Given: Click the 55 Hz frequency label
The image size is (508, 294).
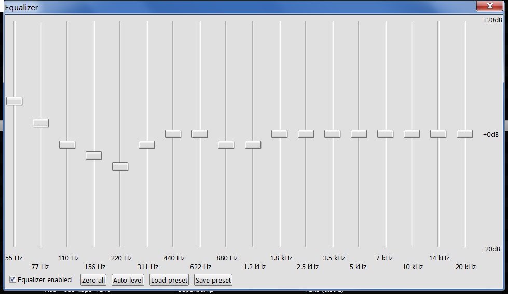Looking at the screenshot, I should (13, 258).
